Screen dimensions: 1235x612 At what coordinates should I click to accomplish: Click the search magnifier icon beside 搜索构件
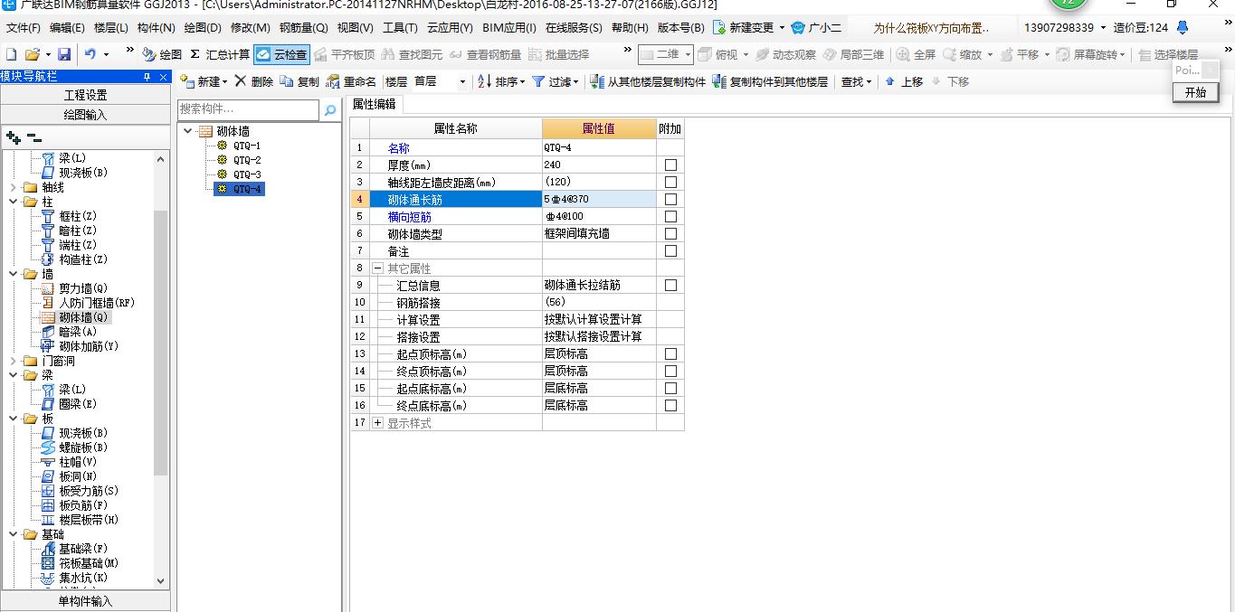(x=330, y=109)
